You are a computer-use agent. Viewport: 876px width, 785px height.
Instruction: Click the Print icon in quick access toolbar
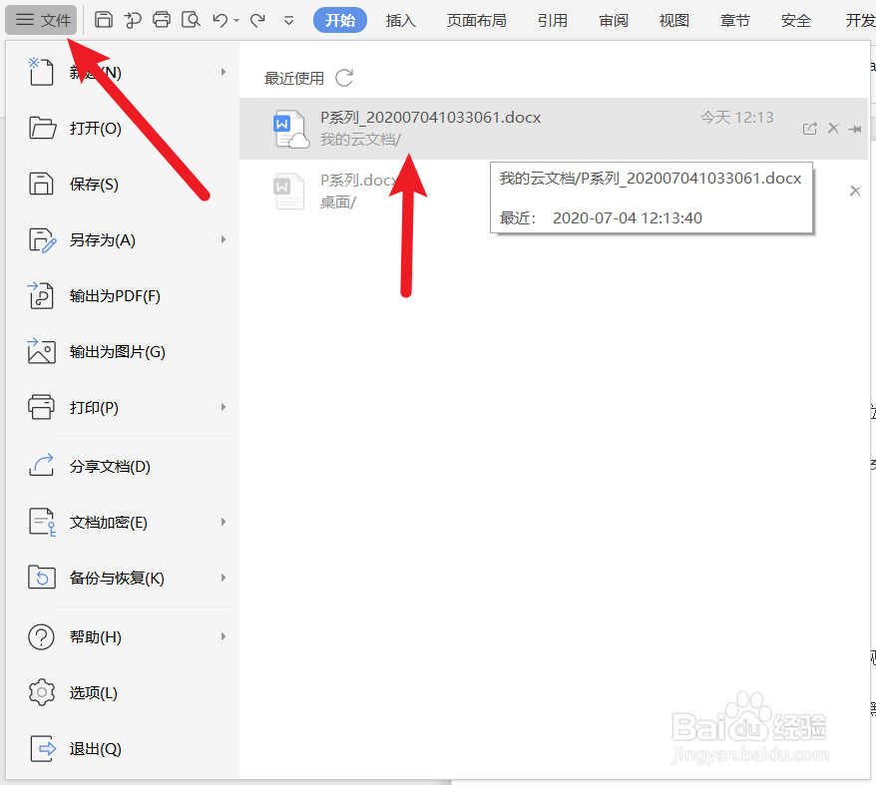point(162,19)
